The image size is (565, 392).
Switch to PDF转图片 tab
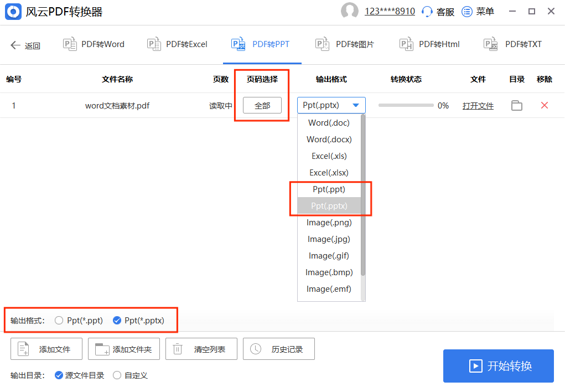(x=355, y=44)
